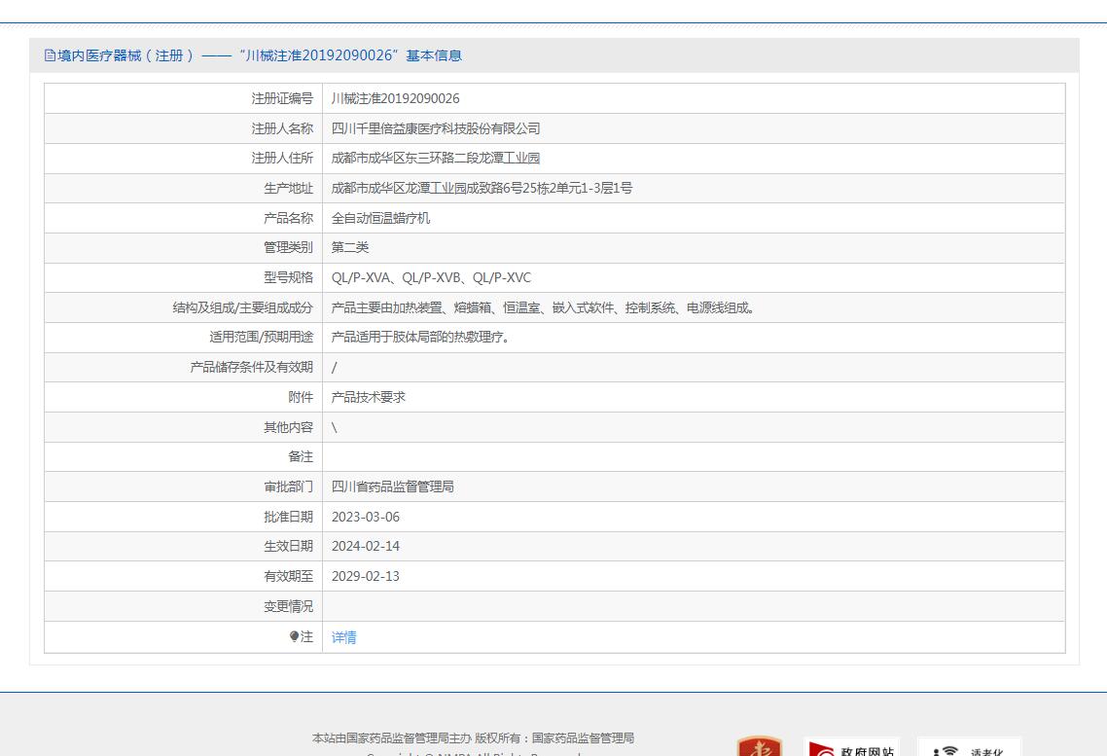Viewport: 1107px width, 756px height.
Task: Click the 管理类别 value 第二类
Action: click(x=350, y=247)
